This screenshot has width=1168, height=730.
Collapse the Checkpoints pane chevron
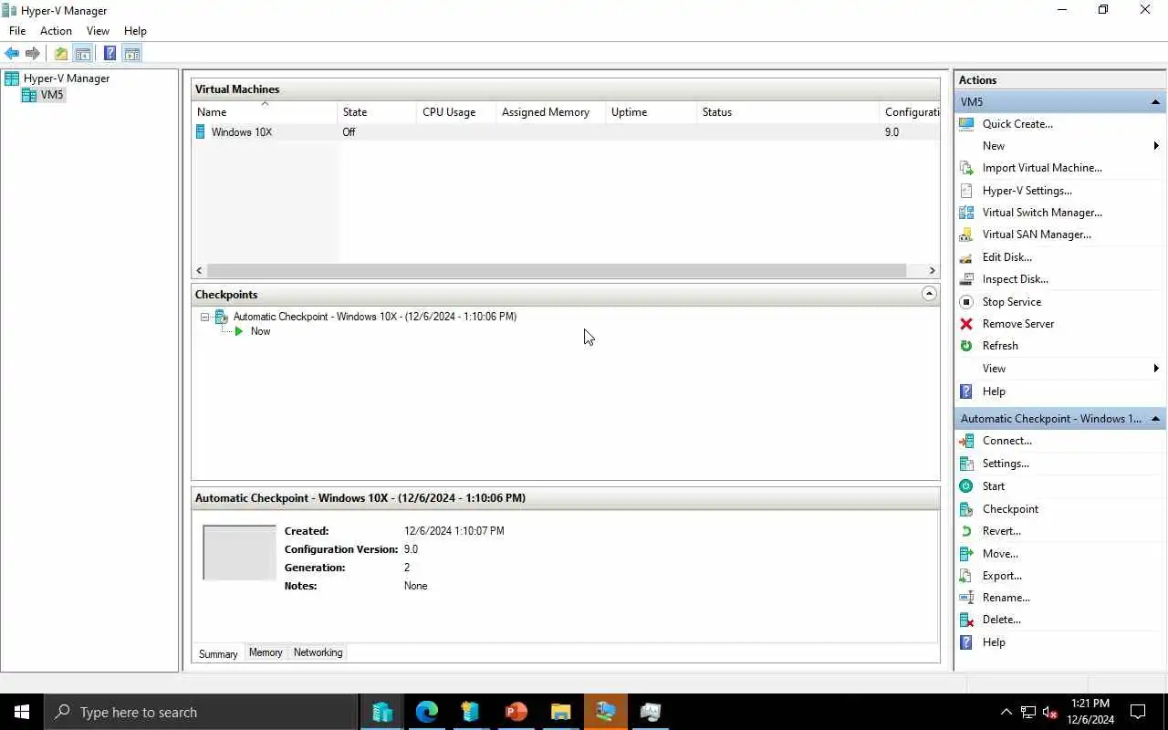click(929, 294)
